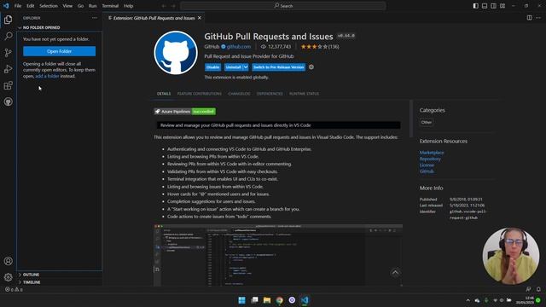Viewport: 546px width, 307px height.
Task: Open the Manage gear in activity bar
Action: 8,277
